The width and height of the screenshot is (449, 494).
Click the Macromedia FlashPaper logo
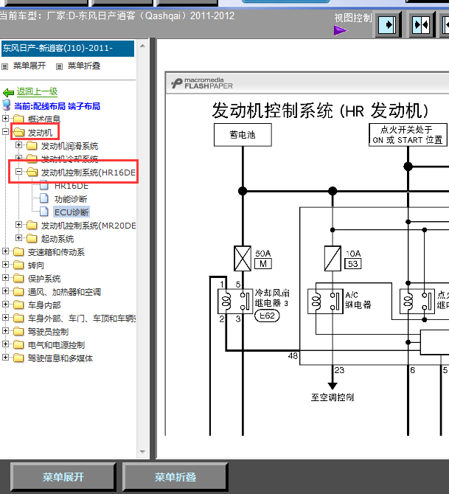pos(202,83)
